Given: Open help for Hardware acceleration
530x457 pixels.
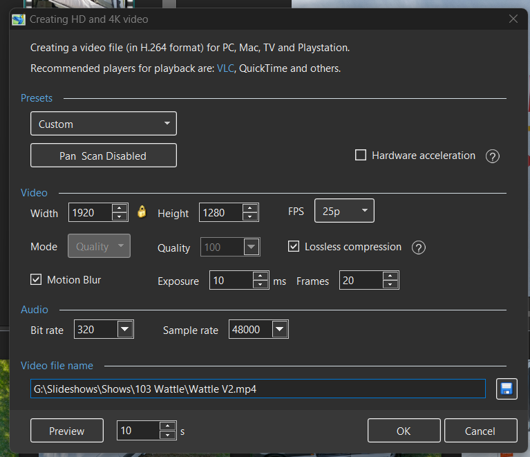Looking at the screenshot, I should coord(493,156).
